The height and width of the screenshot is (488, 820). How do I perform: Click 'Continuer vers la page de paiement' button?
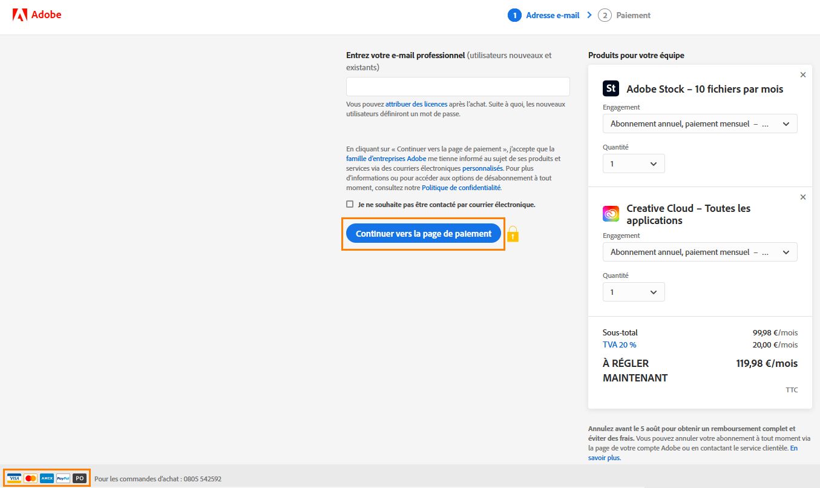pos(424,234)
